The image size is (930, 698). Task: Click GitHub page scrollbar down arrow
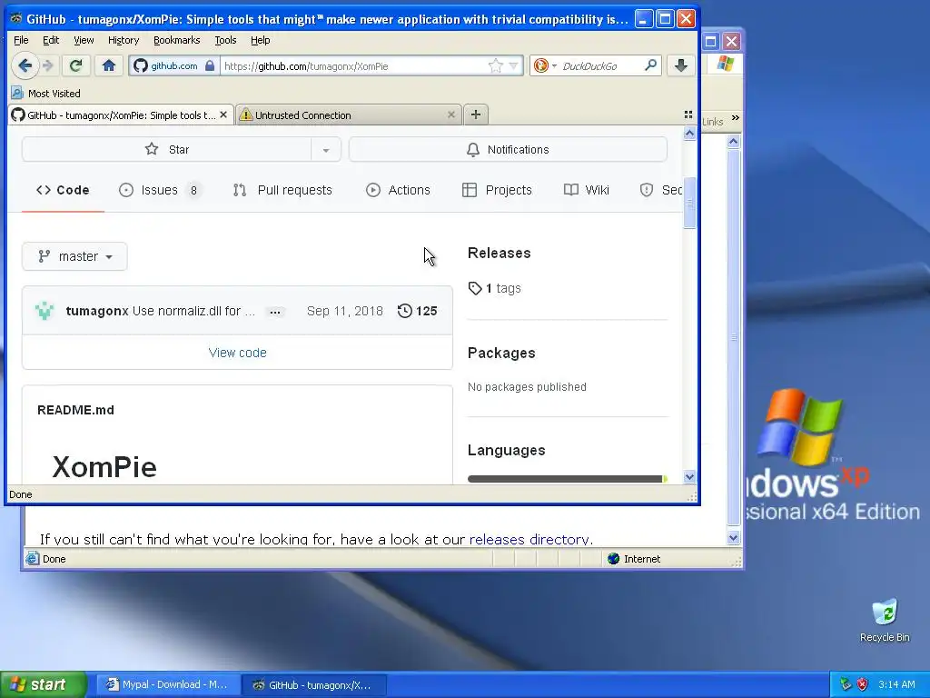click(689, 476)
